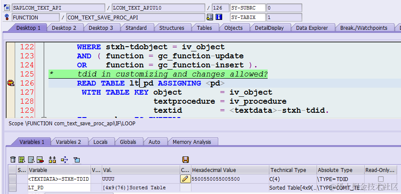Click the SY-TABIX field

pos(248,17)
